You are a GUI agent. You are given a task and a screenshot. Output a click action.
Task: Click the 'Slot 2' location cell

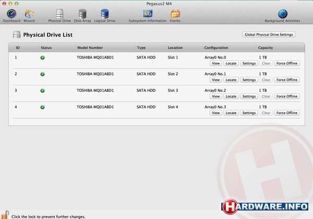tap(173, 74)
